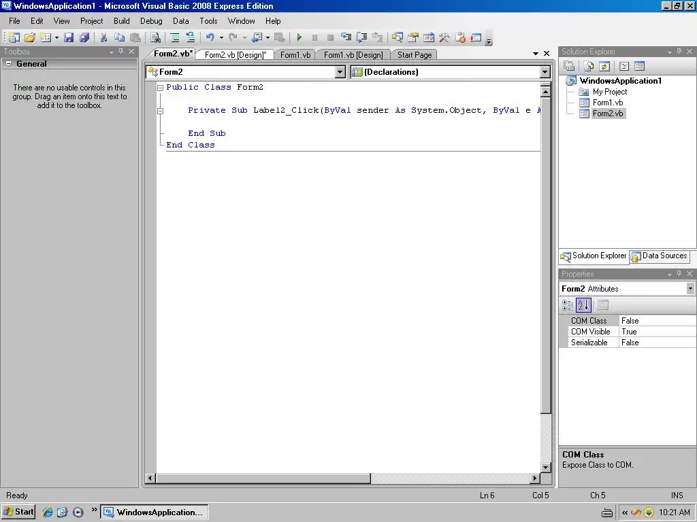This screenshot has width=697, height=522.
Task: Toggle auto-hide pin on Toolbox panel
Action: 121,52
